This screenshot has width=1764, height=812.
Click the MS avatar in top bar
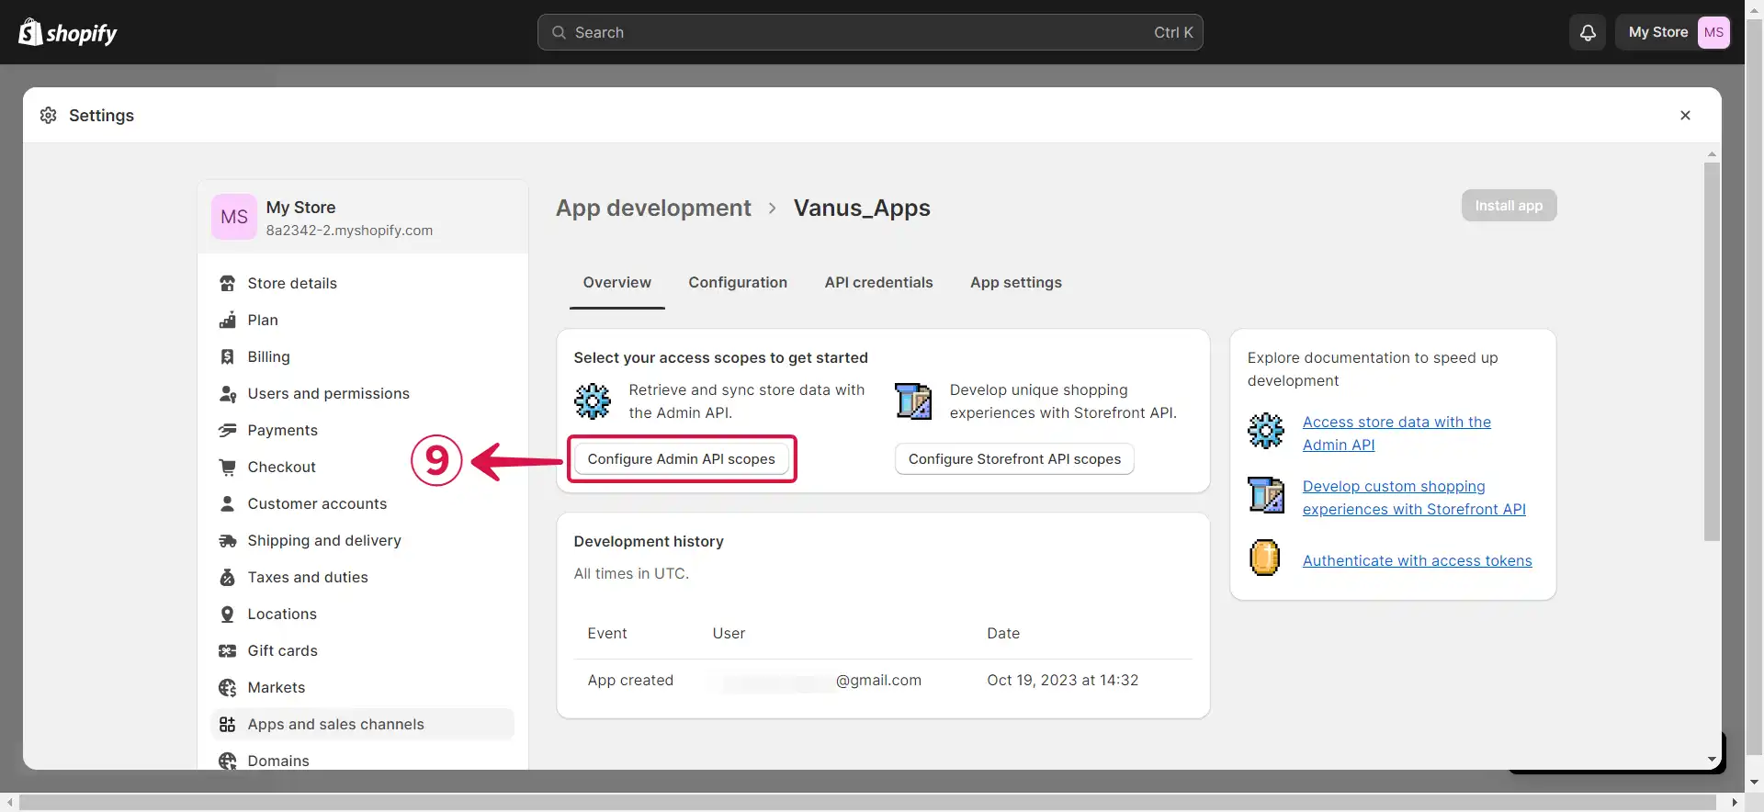coord(1713,32)
